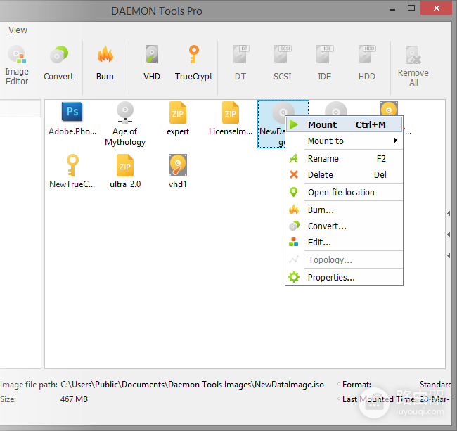The width and height of the screenshot is (457, 431).
Task: Add a SCSI virtual drive
Action: [283, 63]
